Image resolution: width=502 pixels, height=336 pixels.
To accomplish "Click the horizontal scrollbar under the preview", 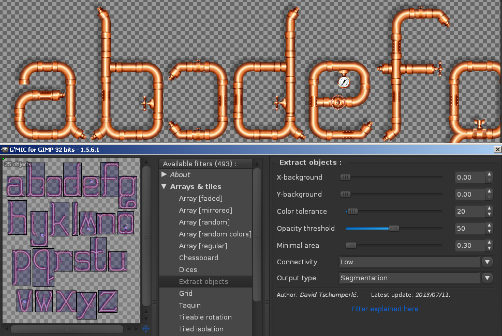I will (x=67, y=329).
